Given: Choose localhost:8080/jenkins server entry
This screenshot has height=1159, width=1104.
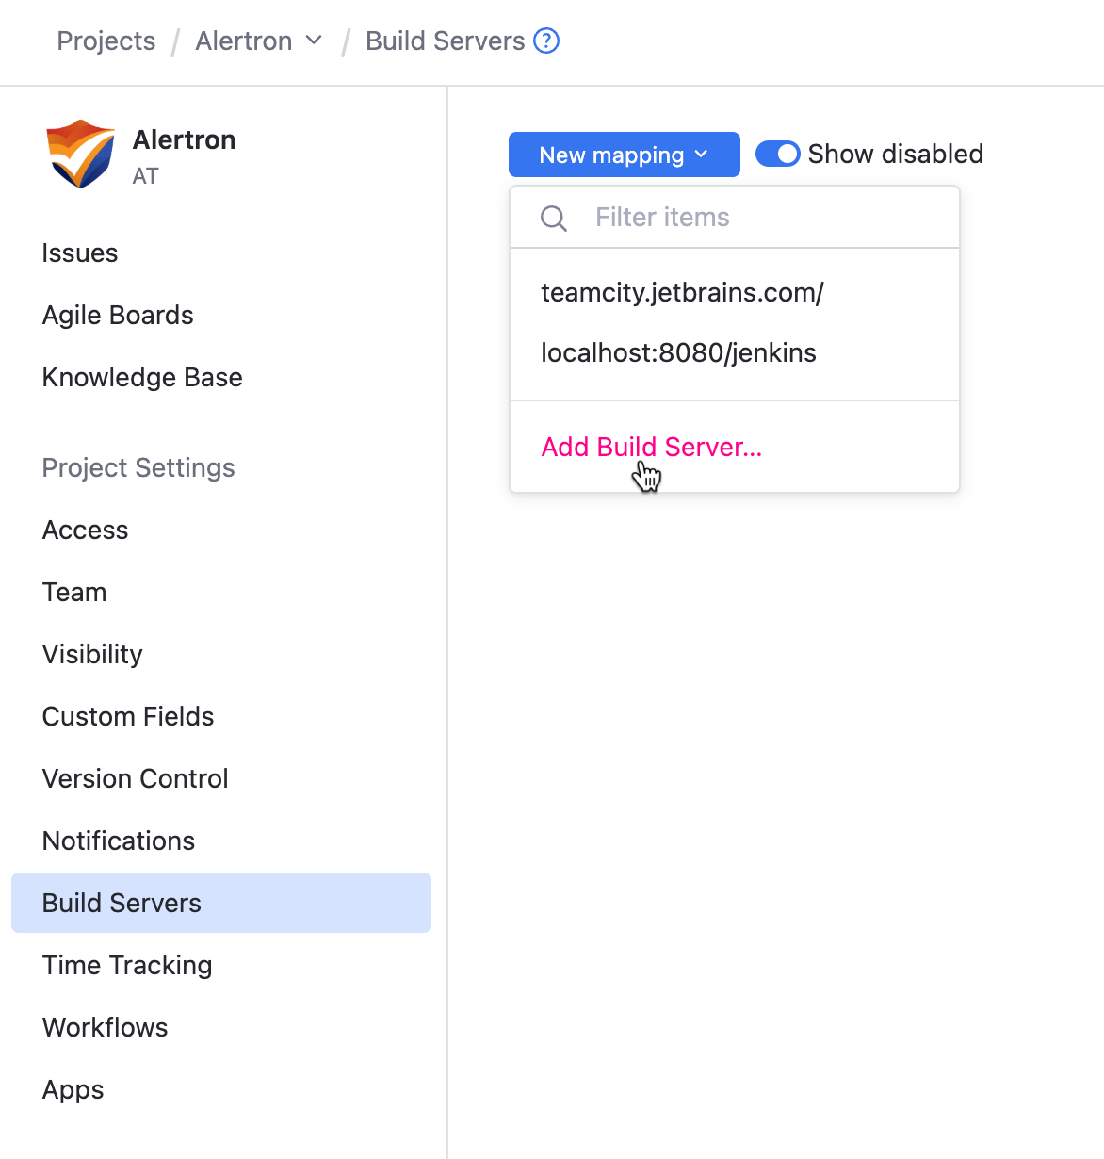Looking at the screenshot, I should click(678, 352).
